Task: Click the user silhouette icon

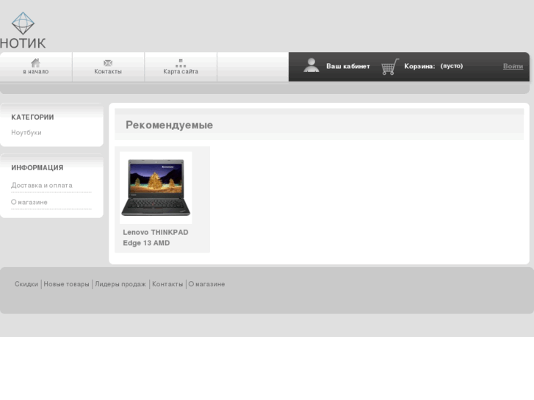Action: click(x=311, y=65)
